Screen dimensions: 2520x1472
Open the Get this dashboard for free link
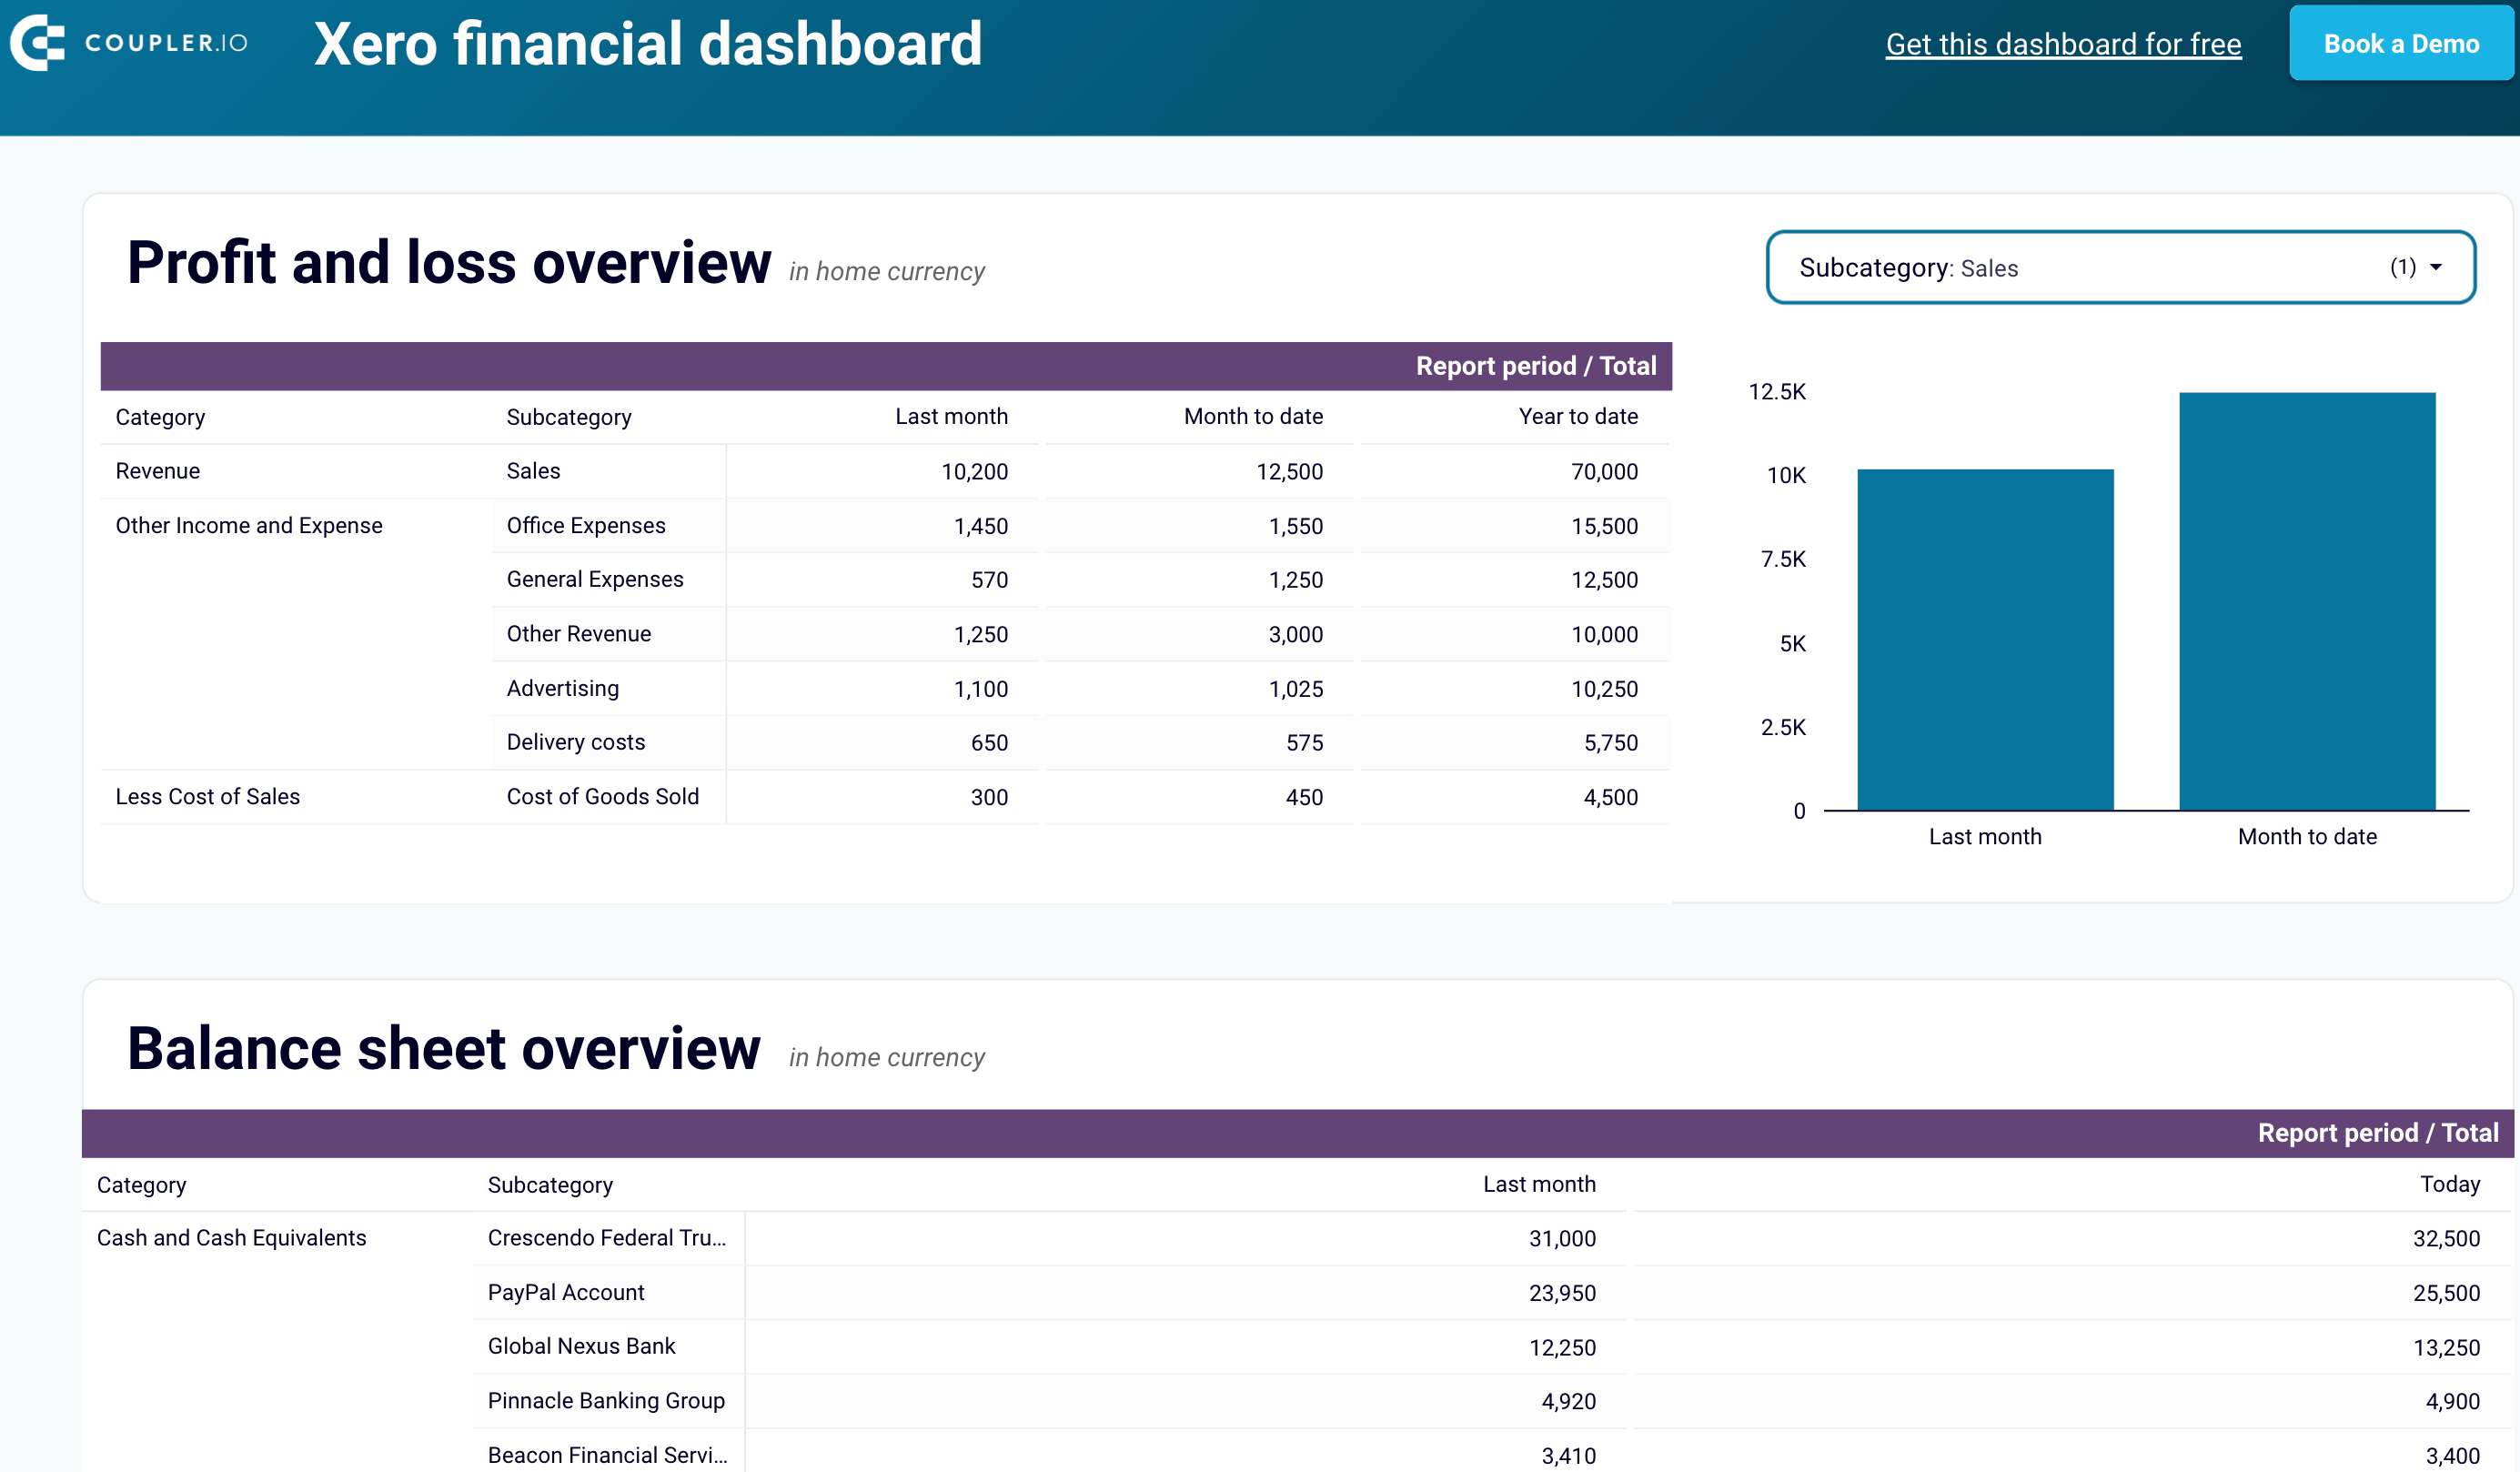pyautogui.click(x=2063, y=44)
